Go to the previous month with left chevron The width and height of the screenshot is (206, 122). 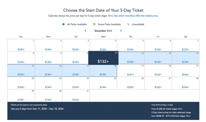pyautogui.click(x=85, y=31)
